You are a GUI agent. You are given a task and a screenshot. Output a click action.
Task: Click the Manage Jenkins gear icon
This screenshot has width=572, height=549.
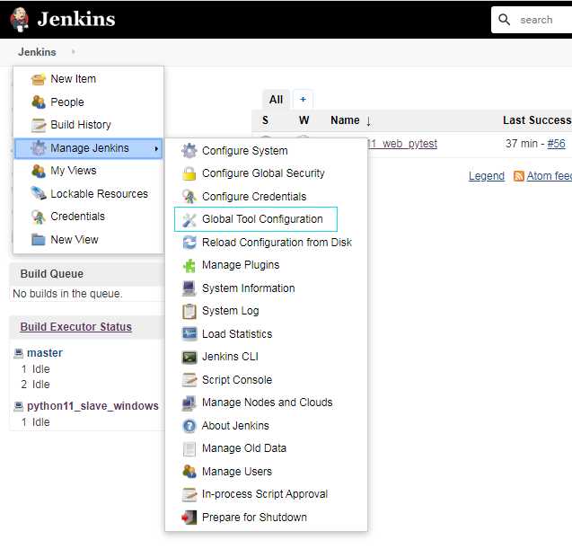tap(39, 148)
